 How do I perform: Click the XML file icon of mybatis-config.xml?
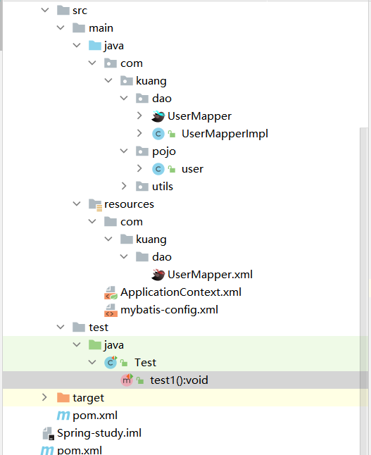pos(111,310)
